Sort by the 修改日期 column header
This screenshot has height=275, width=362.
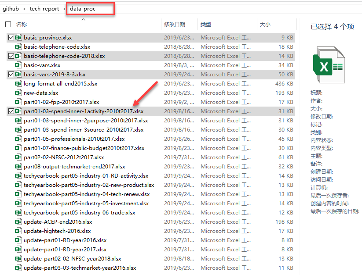tap(175, 25)
